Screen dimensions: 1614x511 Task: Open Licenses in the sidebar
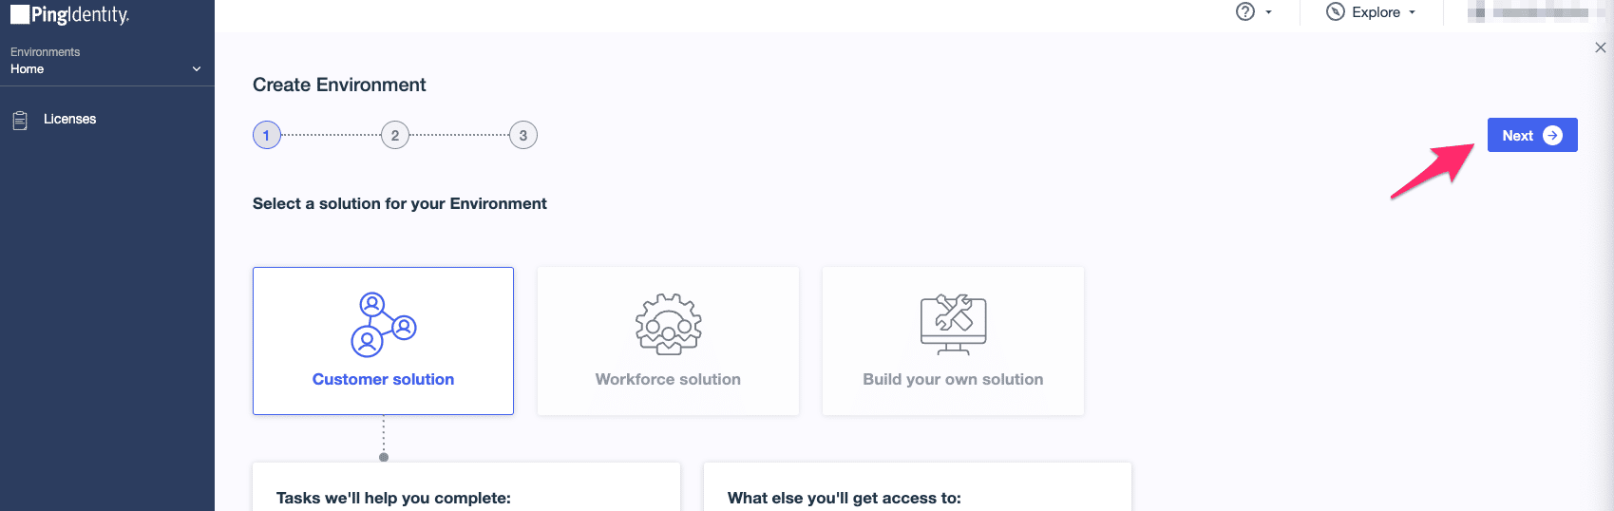pyautogui.click(x=69, y=119)
